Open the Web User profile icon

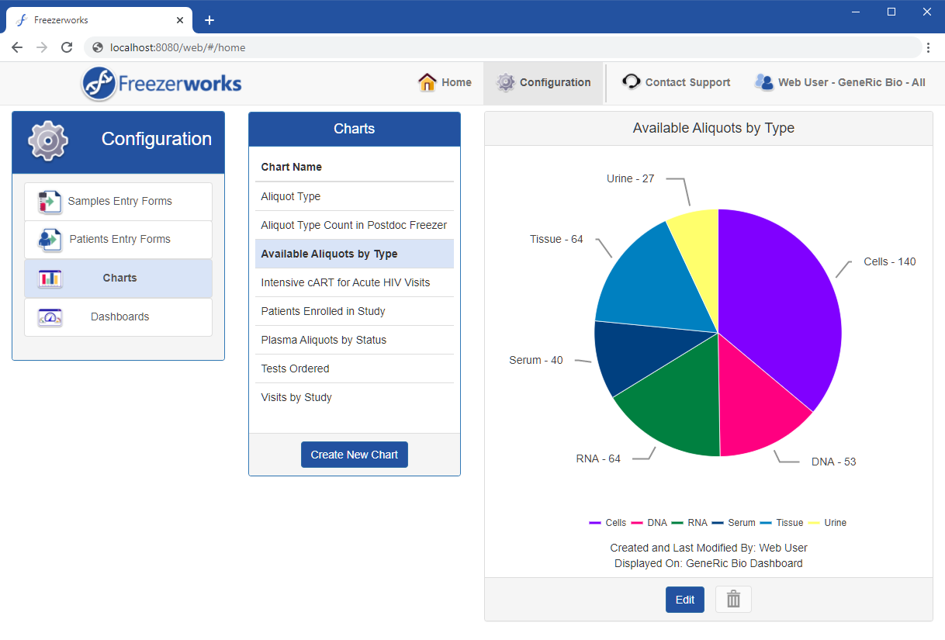click(x=764, y=81)
